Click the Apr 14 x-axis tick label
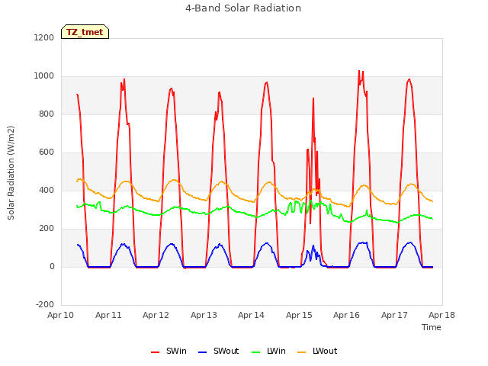The image size is (488, 366). [x=251, y=315]
